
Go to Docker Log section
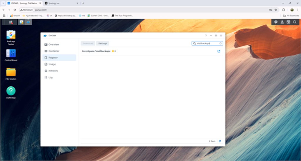59,78
